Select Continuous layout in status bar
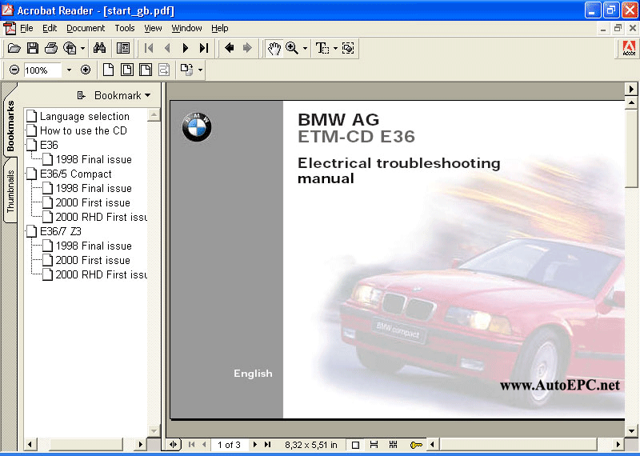 pos(374,445)
